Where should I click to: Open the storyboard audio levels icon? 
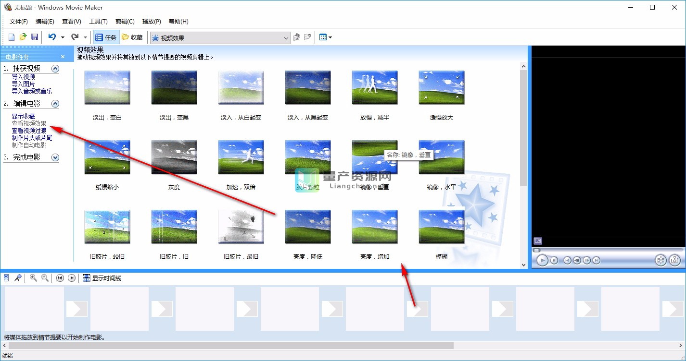pyautogui.click(x=6, y=278)
